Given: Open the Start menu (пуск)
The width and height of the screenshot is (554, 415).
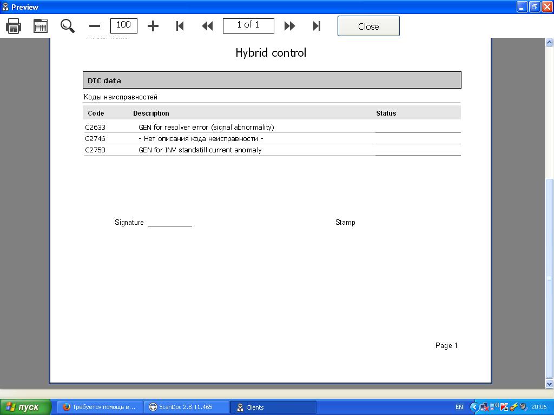Looking at the screenshot, I should [25, 407].
